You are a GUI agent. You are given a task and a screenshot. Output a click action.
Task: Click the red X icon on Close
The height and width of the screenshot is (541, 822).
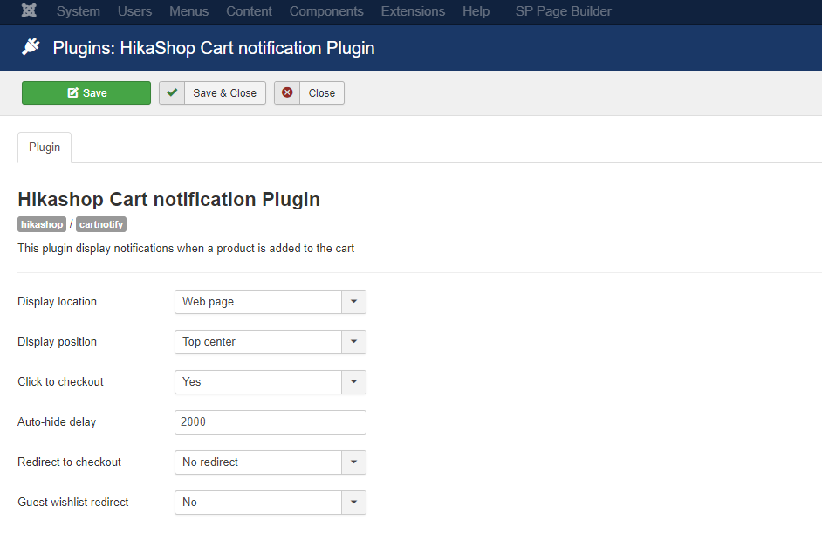coord(287,92)
